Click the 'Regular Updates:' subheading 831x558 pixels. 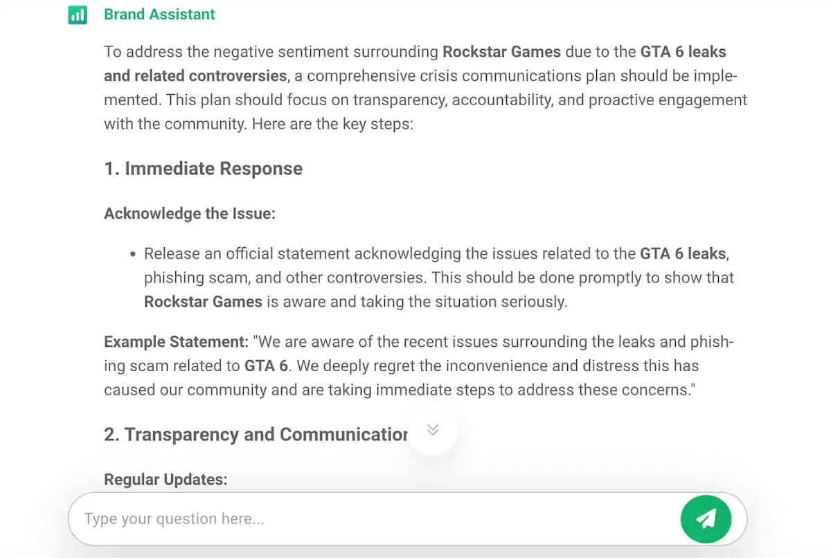166,479
